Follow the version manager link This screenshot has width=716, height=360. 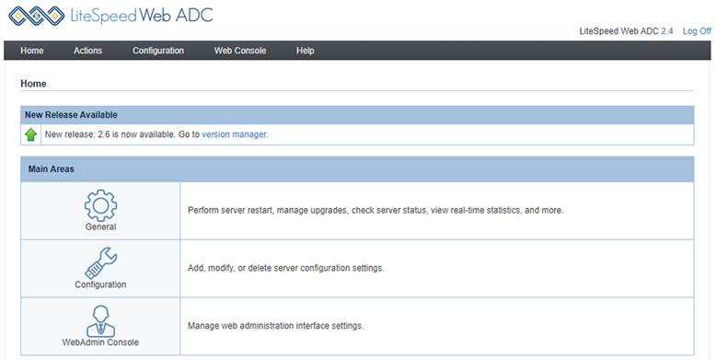(234, 134)
